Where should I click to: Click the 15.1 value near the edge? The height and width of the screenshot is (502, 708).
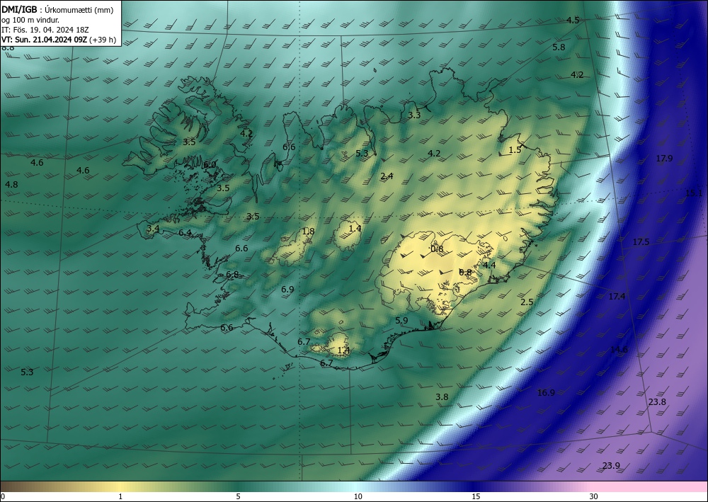tap(694, 193)
